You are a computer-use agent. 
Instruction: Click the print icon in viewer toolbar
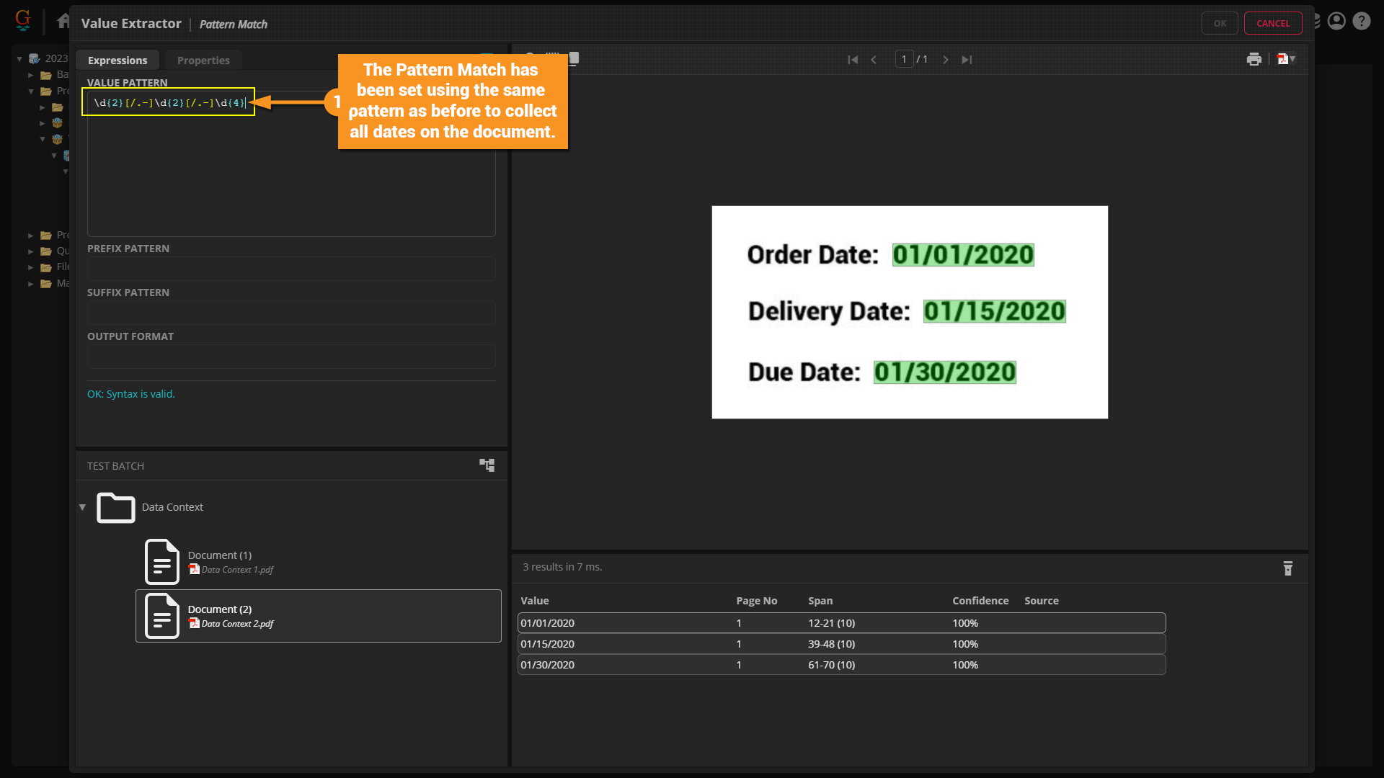point(1254,60)
